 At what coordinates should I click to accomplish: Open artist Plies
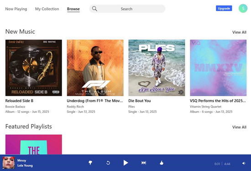(x=131, y=107)
